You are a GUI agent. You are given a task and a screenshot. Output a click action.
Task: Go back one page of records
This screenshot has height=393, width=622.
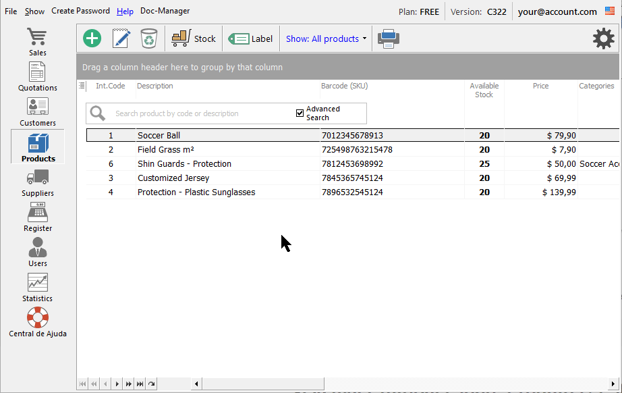click(94, 384)
